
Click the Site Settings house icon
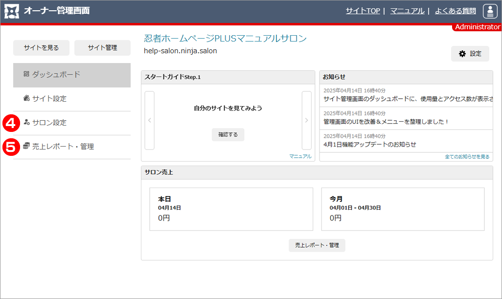pyautogui.click(x=26, y=98)
